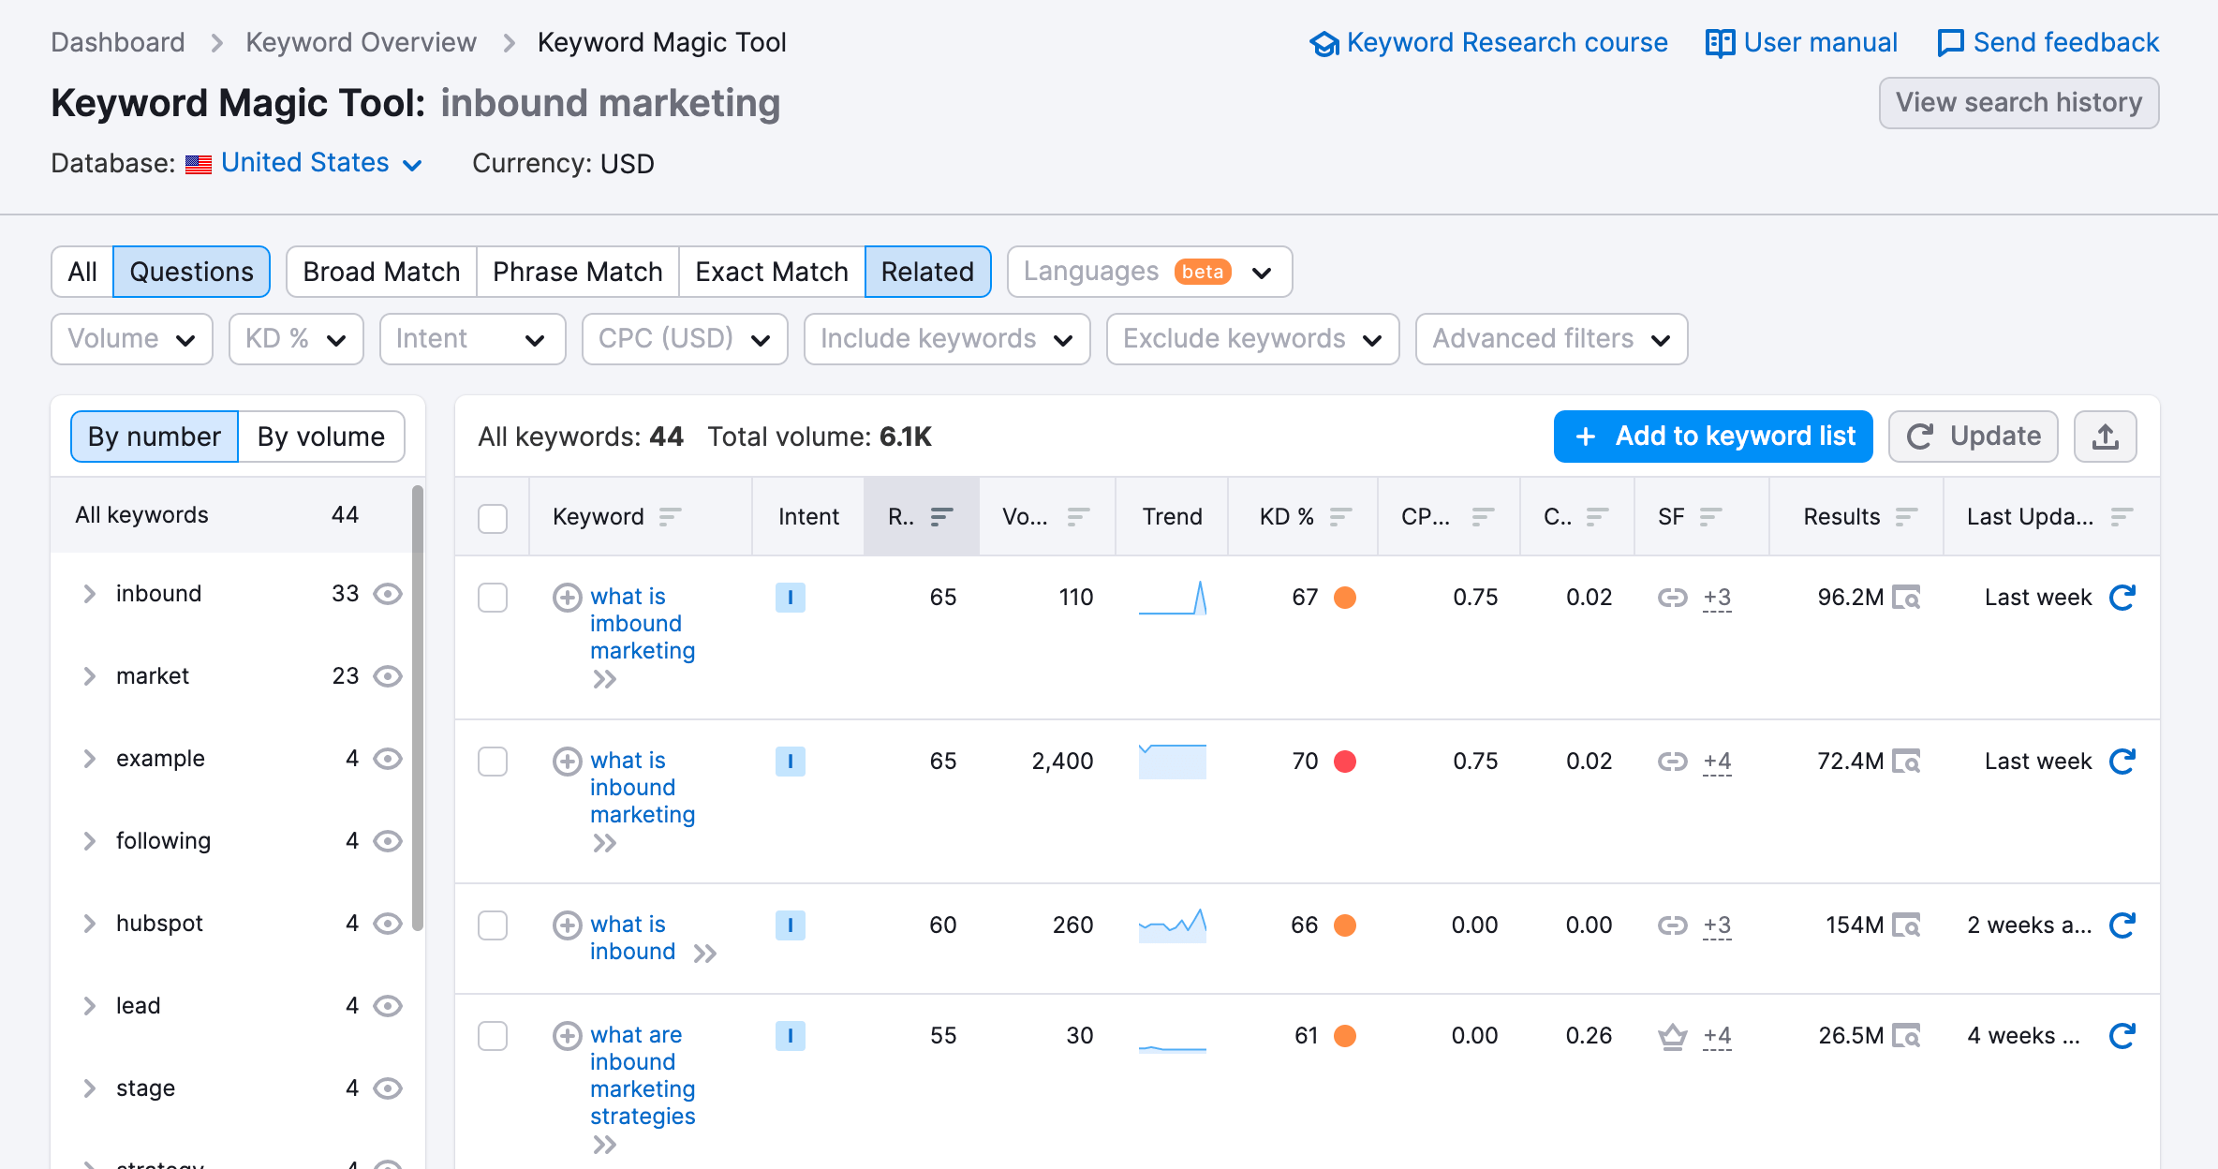Refresh the 'what is imbound marketing' row
The image size is (2218, 1169).
(2122, 598)
